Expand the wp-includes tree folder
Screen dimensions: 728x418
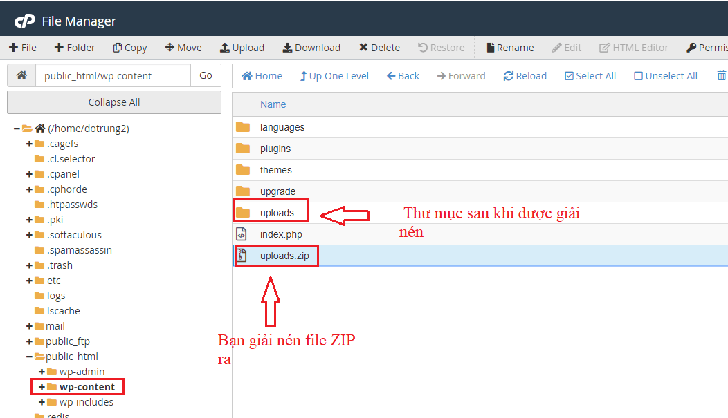coord(42,402)
